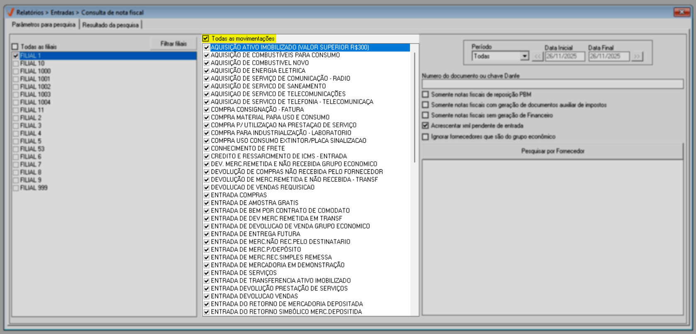Check the Todas as filiais checkbox
The height and width of the screenshot is (334, 696).
click(15, 46)
